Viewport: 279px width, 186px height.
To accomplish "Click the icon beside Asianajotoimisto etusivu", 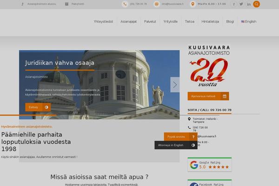I will [x=22, y=4].
